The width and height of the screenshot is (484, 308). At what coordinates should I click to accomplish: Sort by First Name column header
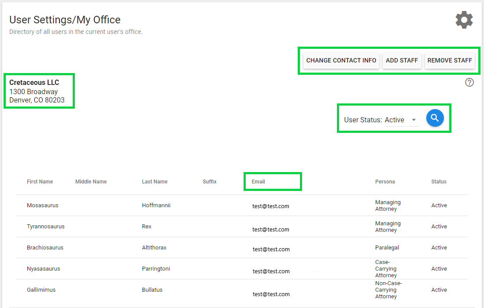[40, 182]
